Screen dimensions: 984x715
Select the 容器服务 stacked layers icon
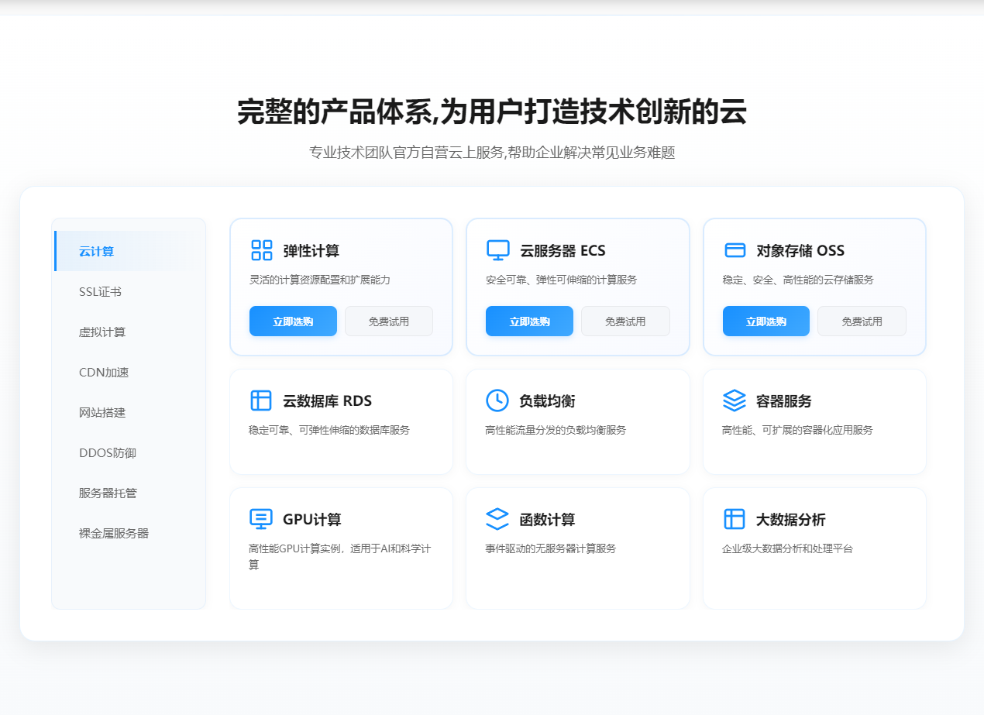coord(735,400)
